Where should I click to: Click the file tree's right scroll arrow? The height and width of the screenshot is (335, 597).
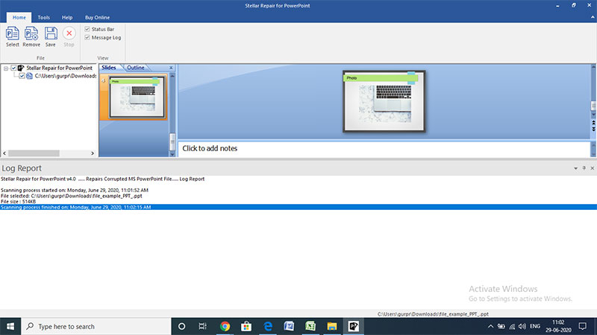pos(93,153)
